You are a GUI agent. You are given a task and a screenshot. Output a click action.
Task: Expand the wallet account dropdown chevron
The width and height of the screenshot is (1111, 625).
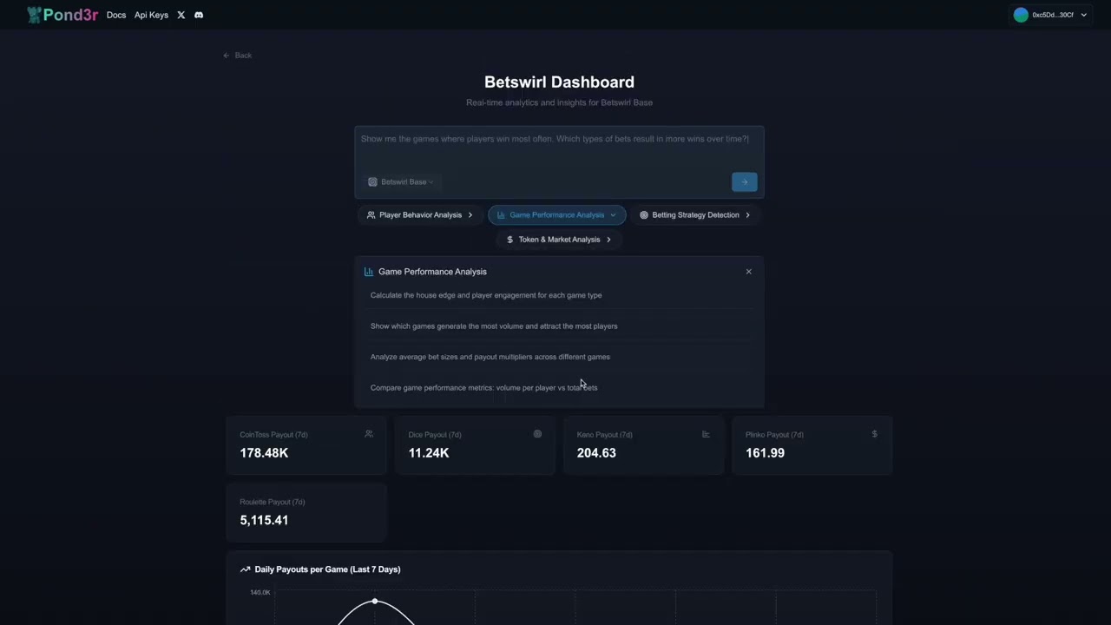click(x=1084, y=15)
